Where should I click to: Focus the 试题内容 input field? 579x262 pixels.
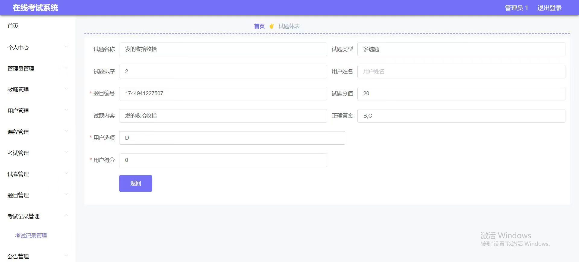click(223, 116)
